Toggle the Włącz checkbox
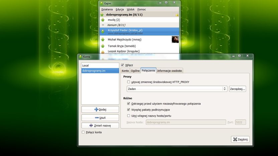The width and height of the screenshot is (278, 156). pyautogui.click(x=122, y=65)
